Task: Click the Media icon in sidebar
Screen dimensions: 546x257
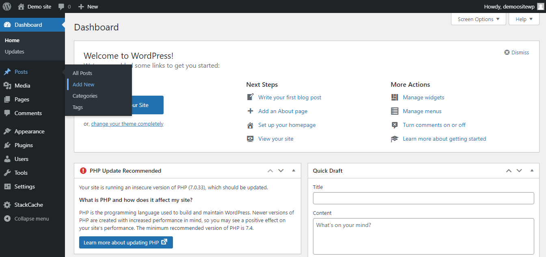Action: [x=7, y=86]
